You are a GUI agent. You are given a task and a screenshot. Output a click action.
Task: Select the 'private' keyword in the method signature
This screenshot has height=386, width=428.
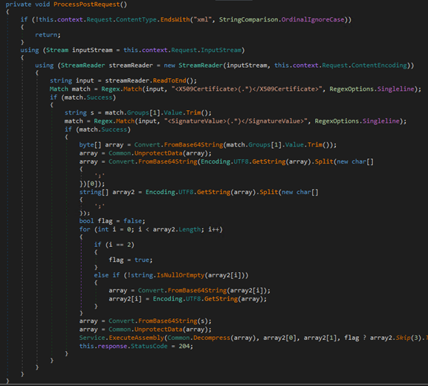pos(19,4)
